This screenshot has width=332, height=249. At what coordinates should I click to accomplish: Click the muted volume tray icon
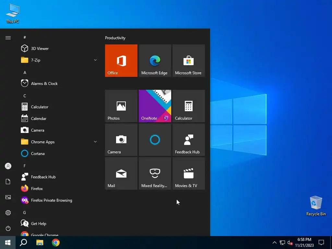pyautogui.click(x=290, y=243)
